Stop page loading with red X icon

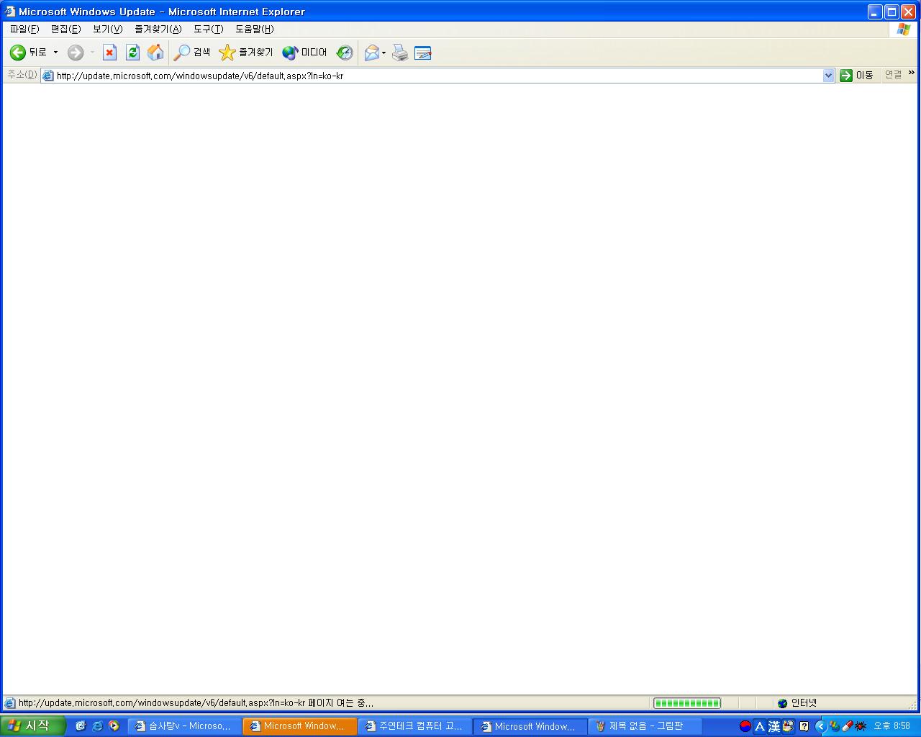109,53
